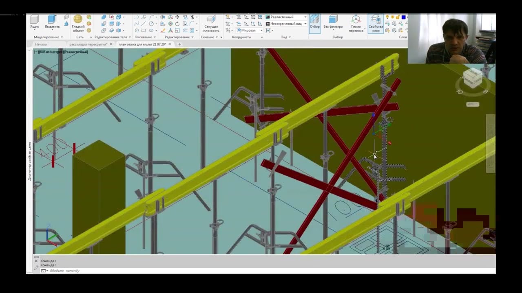This screenshot has height=293, width=522.
Task: Click the viewport controls label ЮВ изометрия
Action: (x=50, y=52)
